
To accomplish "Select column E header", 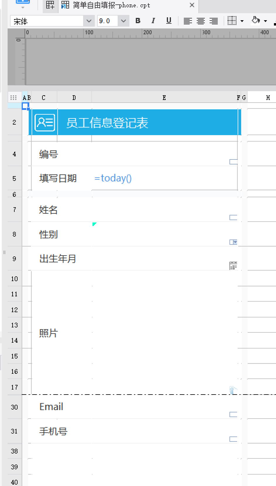I will (164, 98).
